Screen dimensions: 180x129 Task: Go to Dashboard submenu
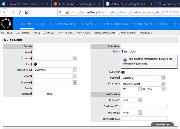pyautogui.click(x=22, y=33)
